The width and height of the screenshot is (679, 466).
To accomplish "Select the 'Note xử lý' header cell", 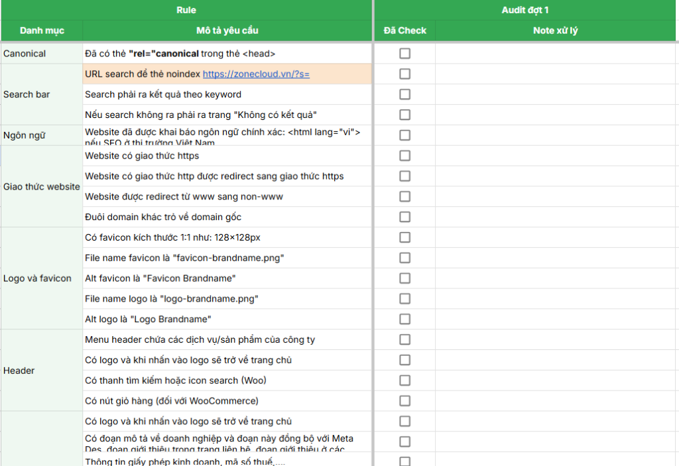I will point(556,30).
